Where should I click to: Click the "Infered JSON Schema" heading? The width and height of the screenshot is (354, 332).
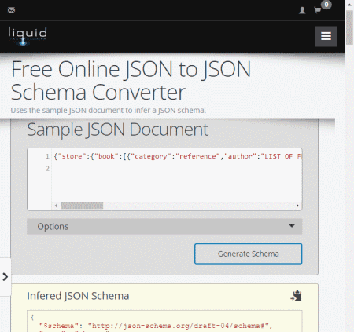(78, 296)
